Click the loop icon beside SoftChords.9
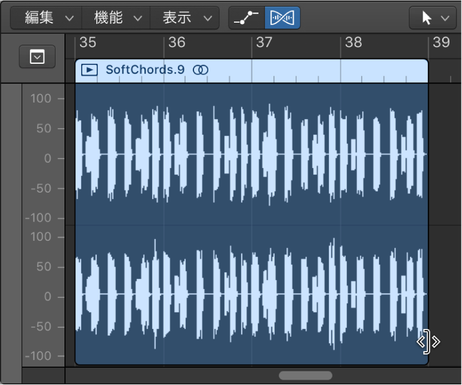The image size is (462, 385). pyautogui.click(x=201, y=70)
